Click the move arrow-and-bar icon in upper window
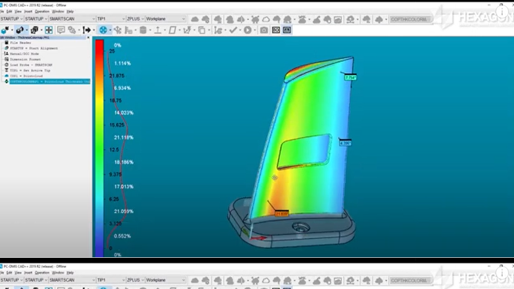The image size is (514, 289). pos(87,30)
